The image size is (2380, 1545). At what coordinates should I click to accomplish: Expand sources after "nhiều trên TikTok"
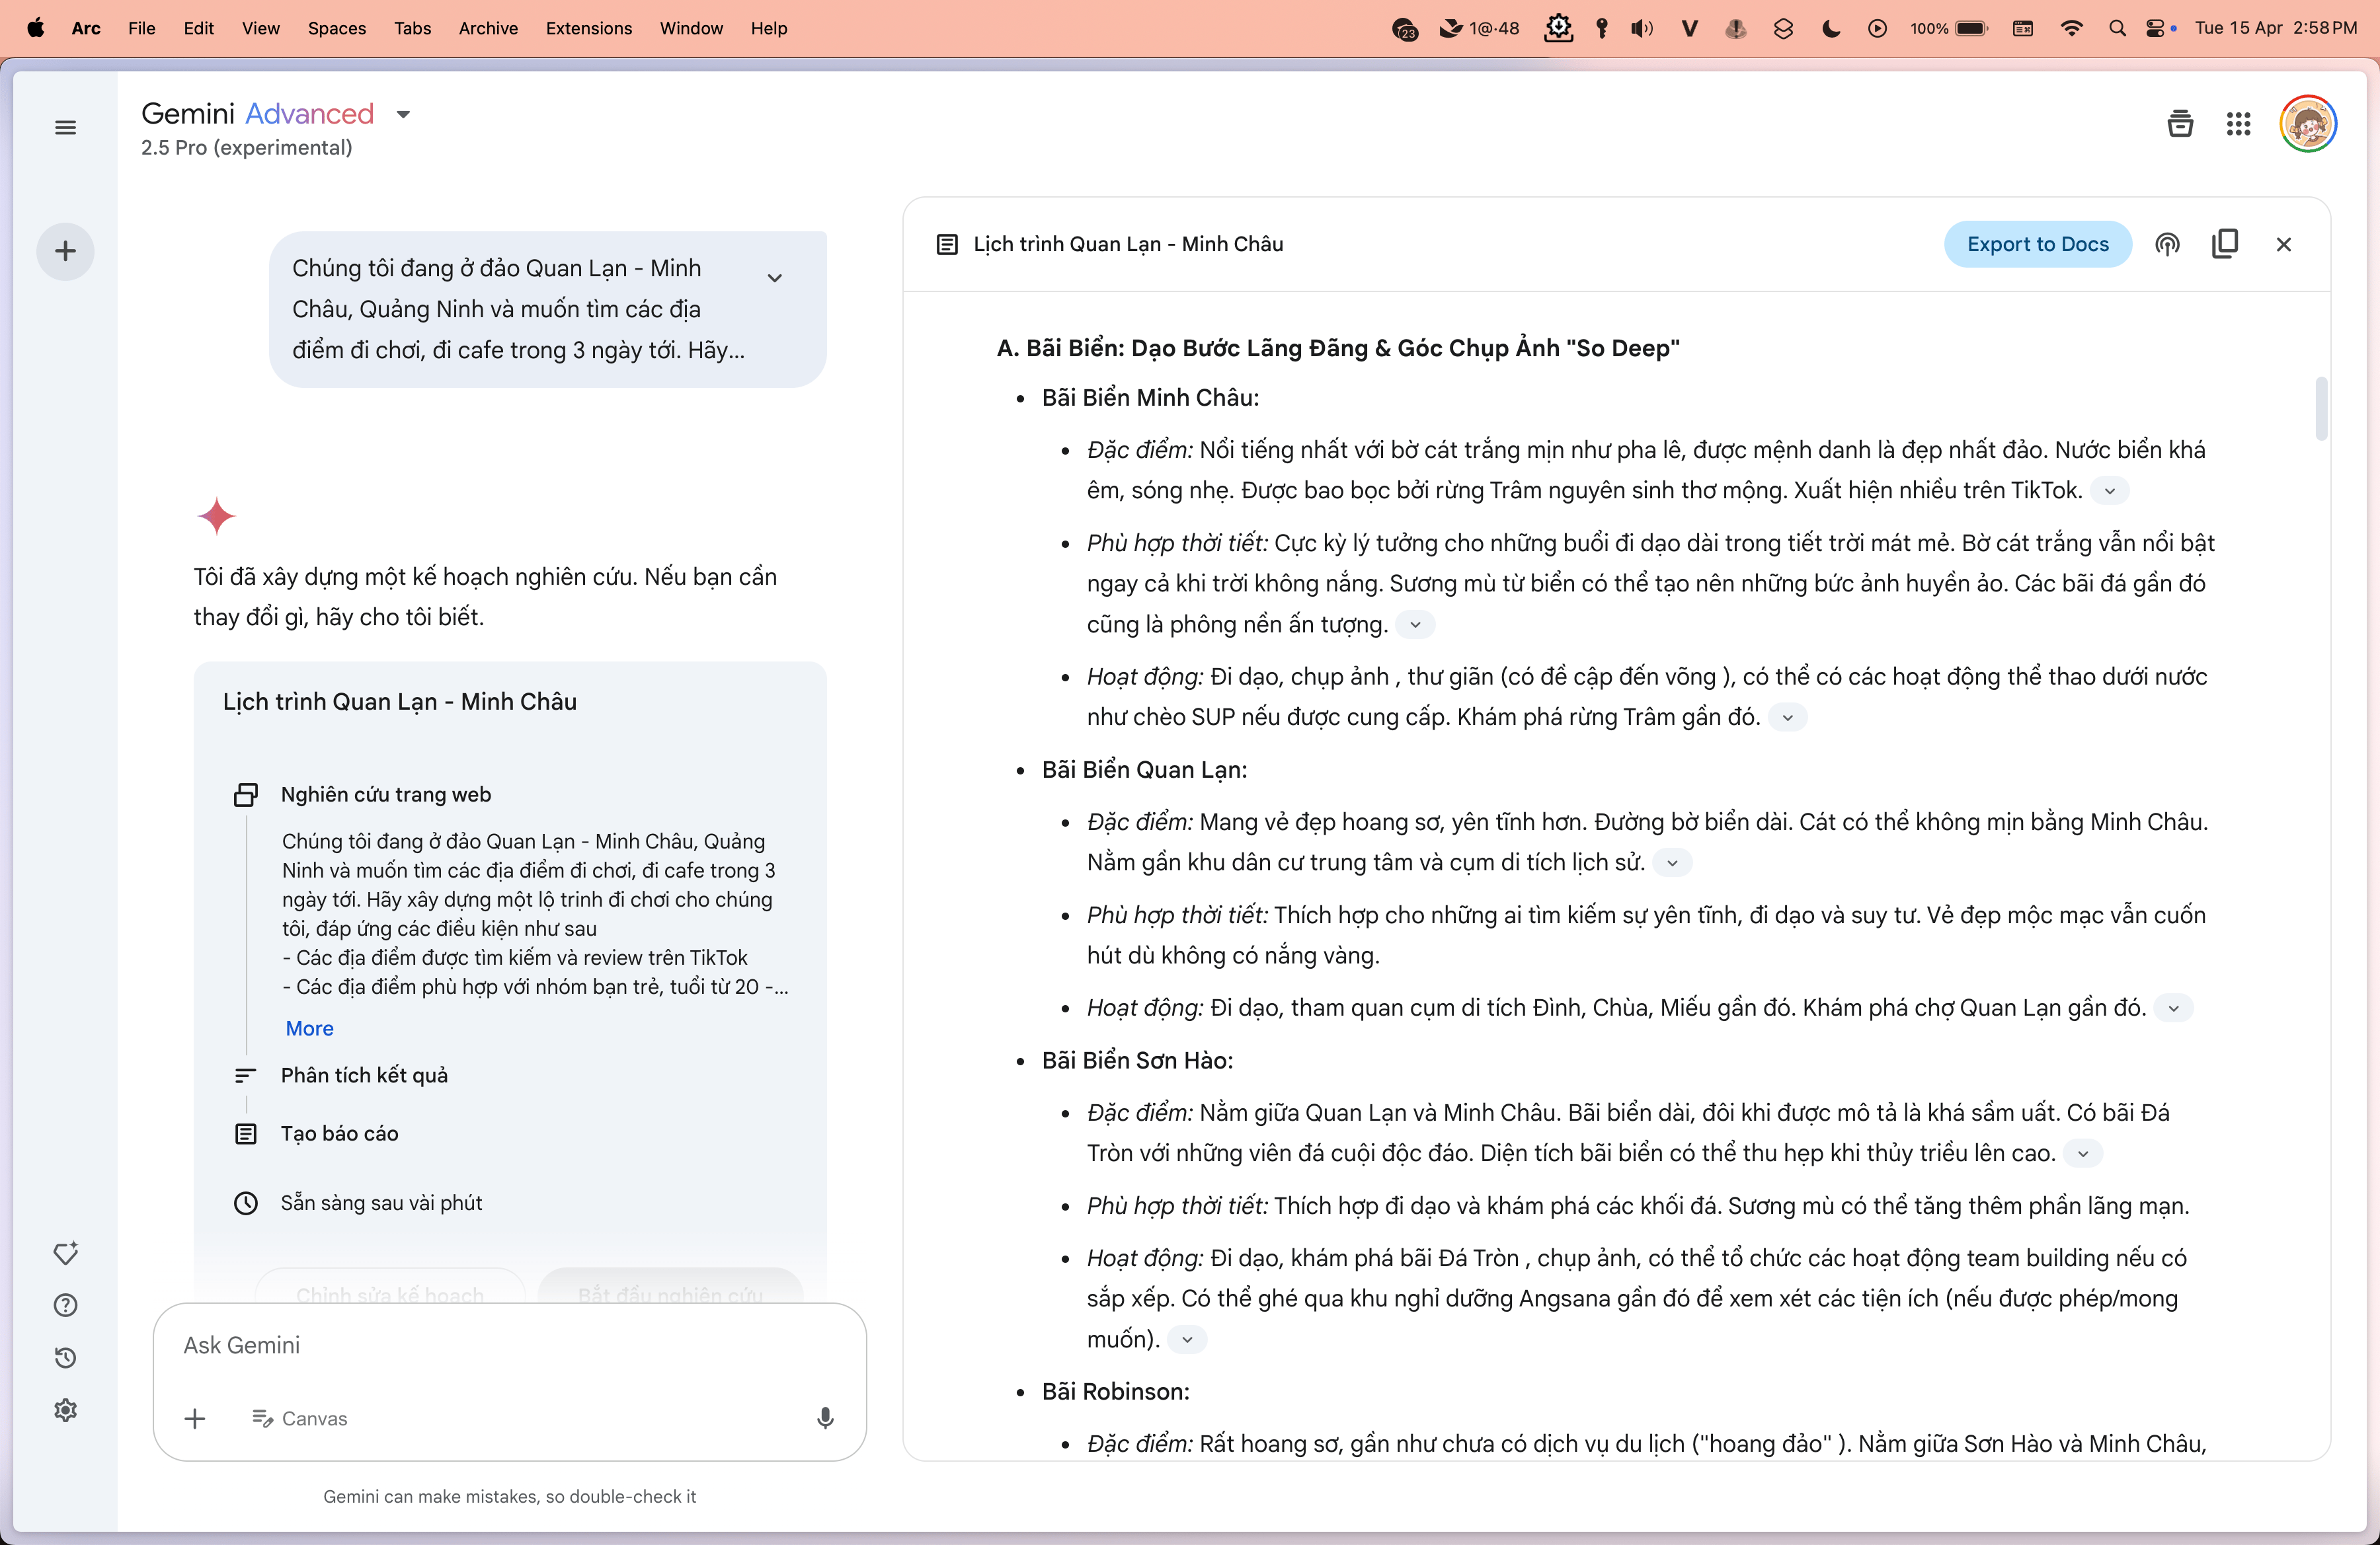click(2109, 491)
